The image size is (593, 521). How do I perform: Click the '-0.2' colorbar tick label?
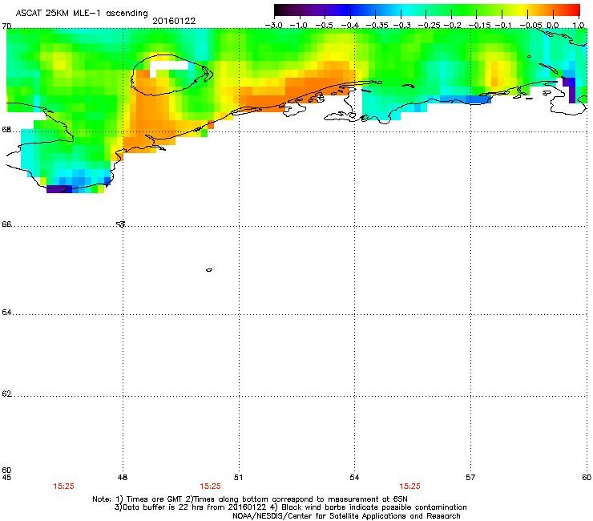click(453, 26)
